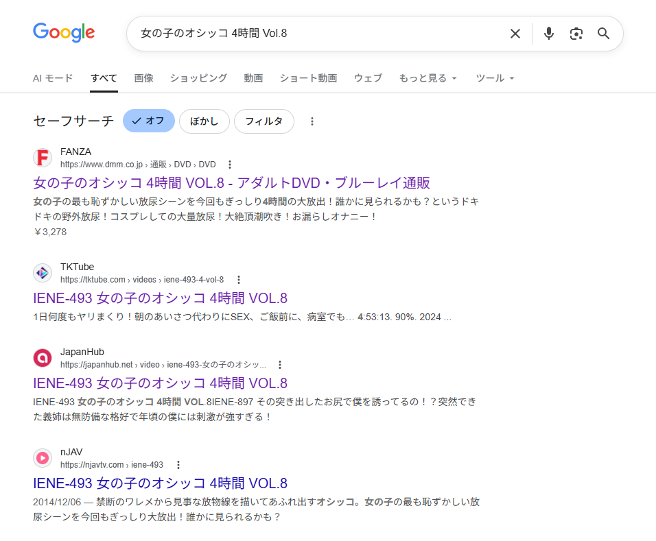The height and width of the screenshot is (541, 656).
Task: Open SafeSearch more options three-dot icon
Action: click(x=312, y=121)
